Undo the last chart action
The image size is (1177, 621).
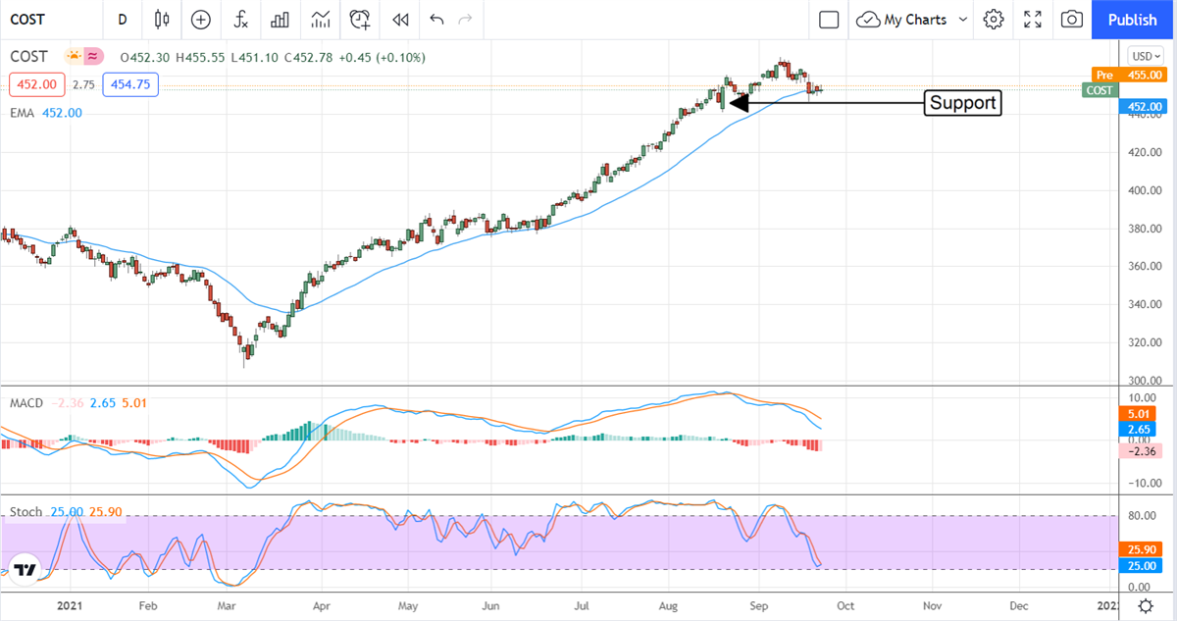(436, 20)
